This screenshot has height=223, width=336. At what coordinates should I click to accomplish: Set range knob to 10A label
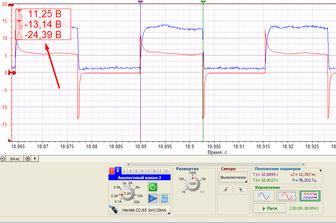point(140,196)
